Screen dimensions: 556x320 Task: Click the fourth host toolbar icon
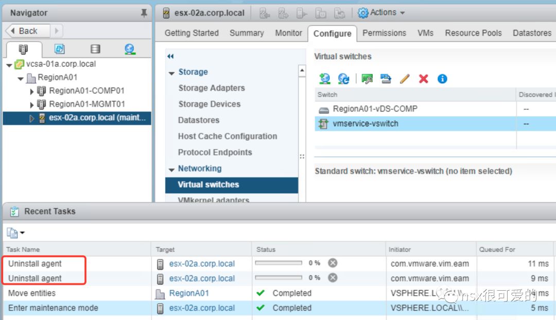coord(321,13)
